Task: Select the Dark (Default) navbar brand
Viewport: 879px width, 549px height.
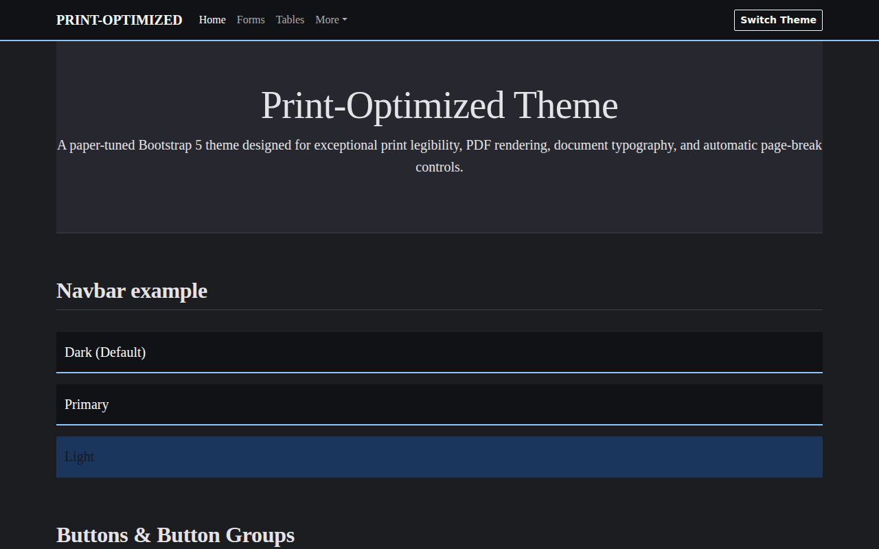Action: [x=105, y=352]
